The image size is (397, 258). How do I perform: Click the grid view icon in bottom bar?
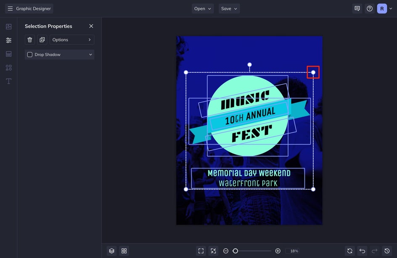[124, 251]
